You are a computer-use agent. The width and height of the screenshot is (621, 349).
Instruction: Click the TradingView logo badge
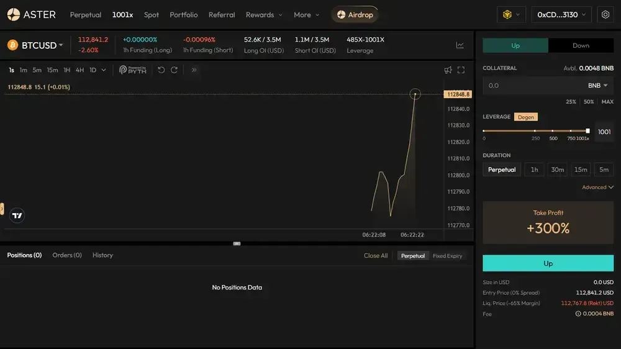pos(17,215)
